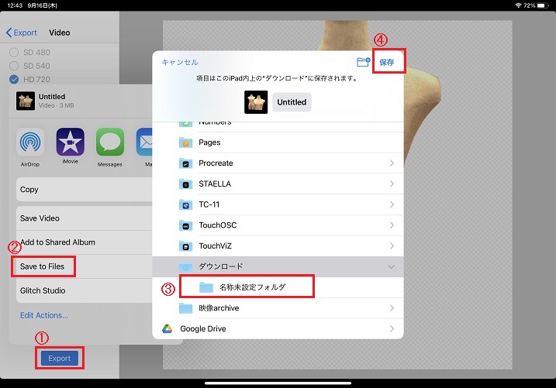Open iMovie from the share sheet
Viewport: 556px width, 388px height.
pos(70,143)
